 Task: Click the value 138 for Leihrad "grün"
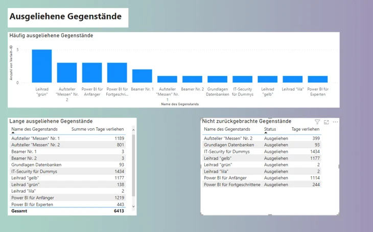coord(121,184)
